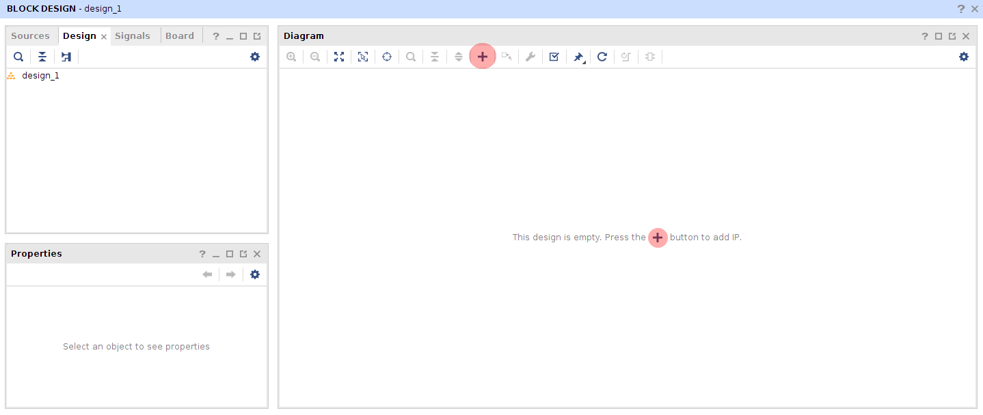Activate the select area icon
Screen dimensions: 983x415
363,57
